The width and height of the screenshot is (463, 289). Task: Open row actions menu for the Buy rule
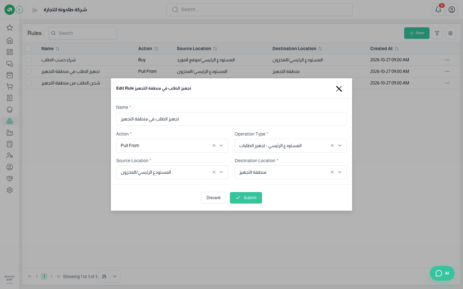click(447, 60)
